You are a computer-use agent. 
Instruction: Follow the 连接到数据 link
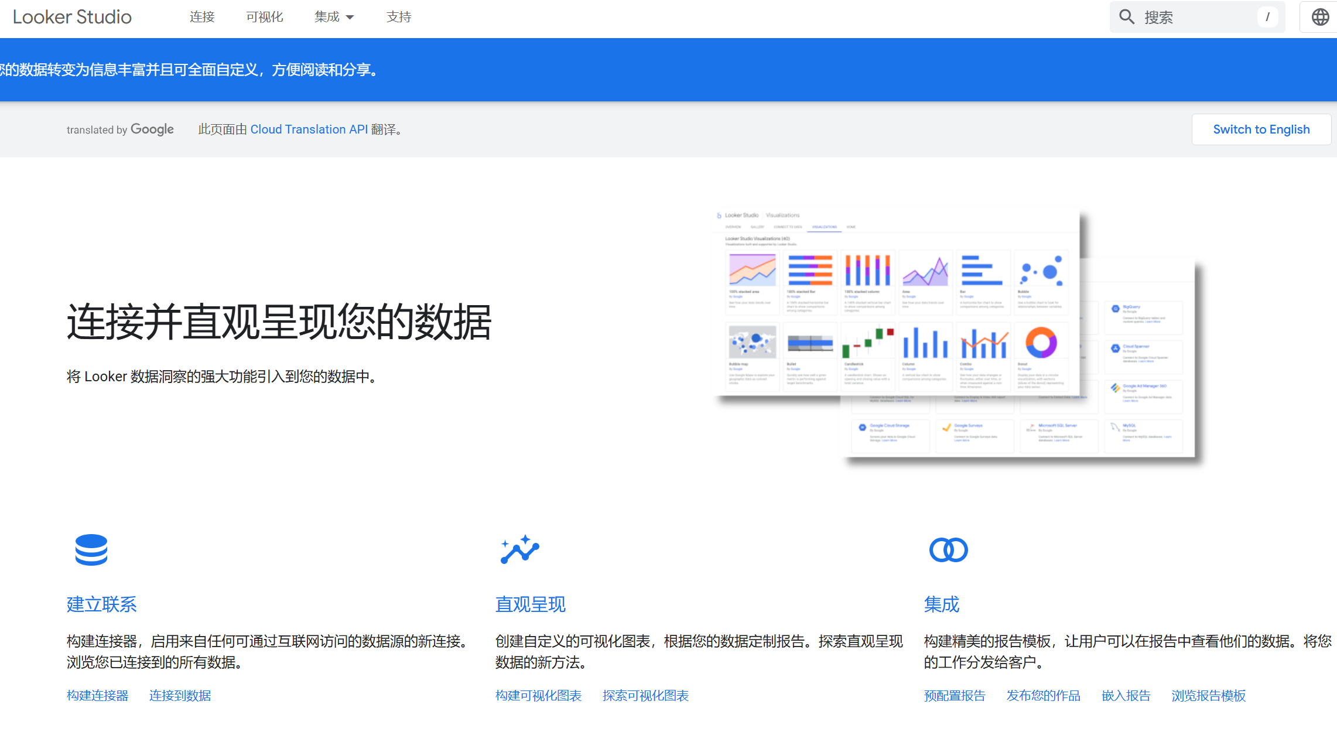[180, 696]
